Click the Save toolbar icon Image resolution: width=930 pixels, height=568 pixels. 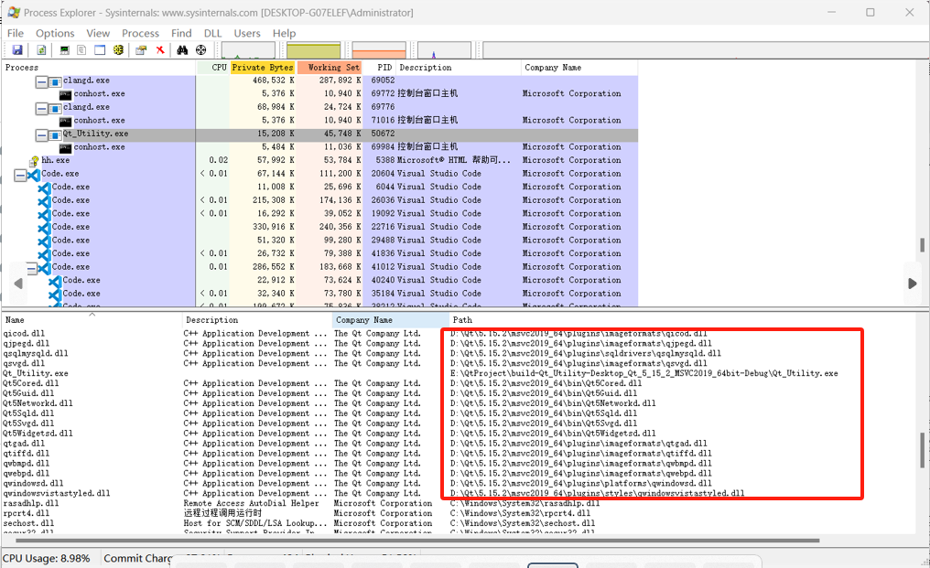point(17,50)
